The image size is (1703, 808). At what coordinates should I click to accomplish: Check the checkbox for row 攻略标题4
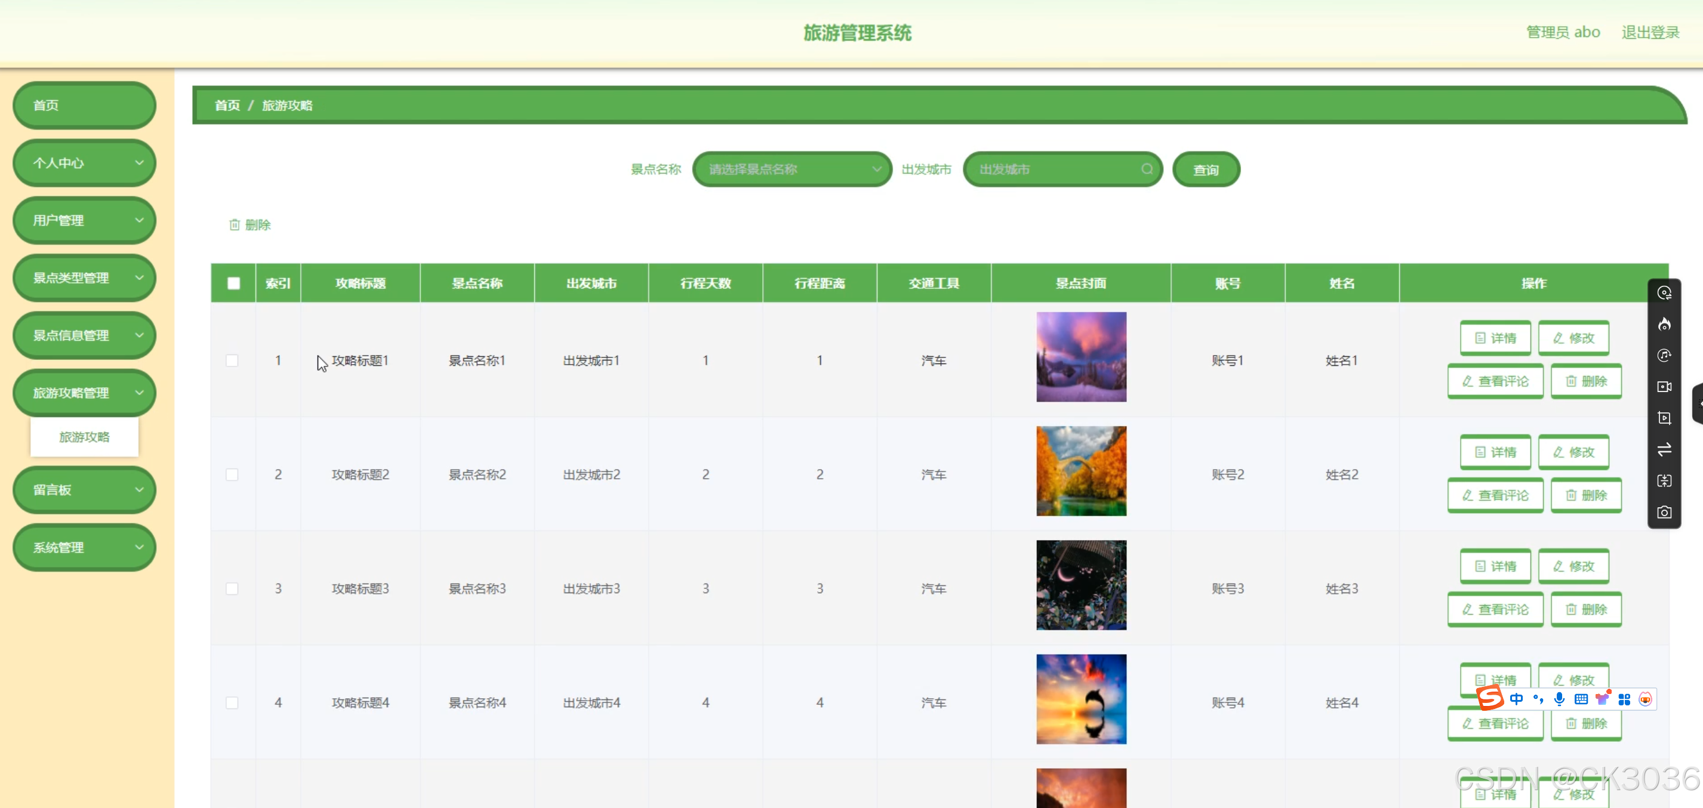pyautogui.click(x=232, y=702)
